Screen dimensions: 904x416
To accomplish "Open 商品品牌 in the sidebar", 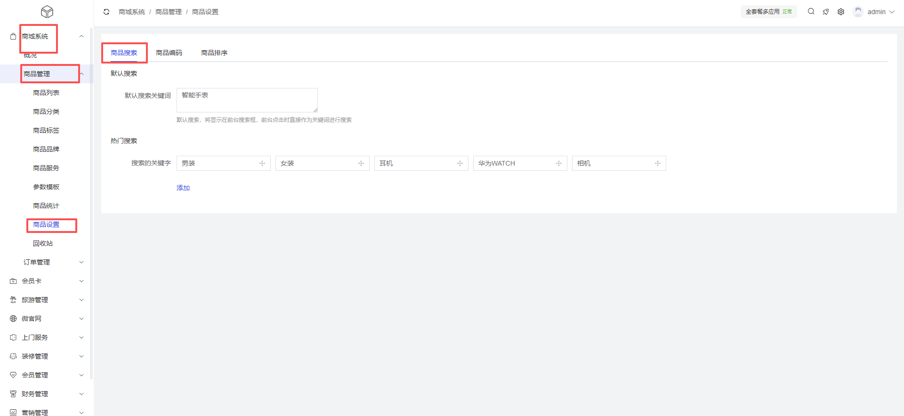I will (x=46, y=149).
